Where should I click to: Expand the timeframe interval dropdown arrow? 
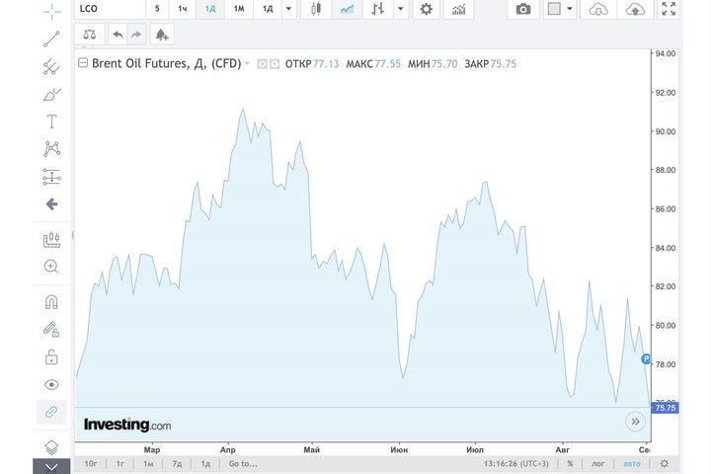tap(287, 9)
